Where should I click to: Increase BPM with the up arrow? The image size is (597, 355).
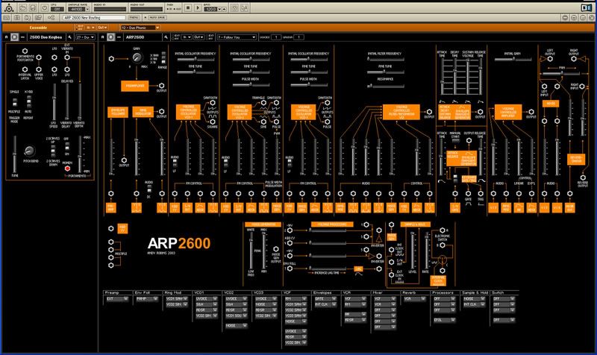point(224,9)
